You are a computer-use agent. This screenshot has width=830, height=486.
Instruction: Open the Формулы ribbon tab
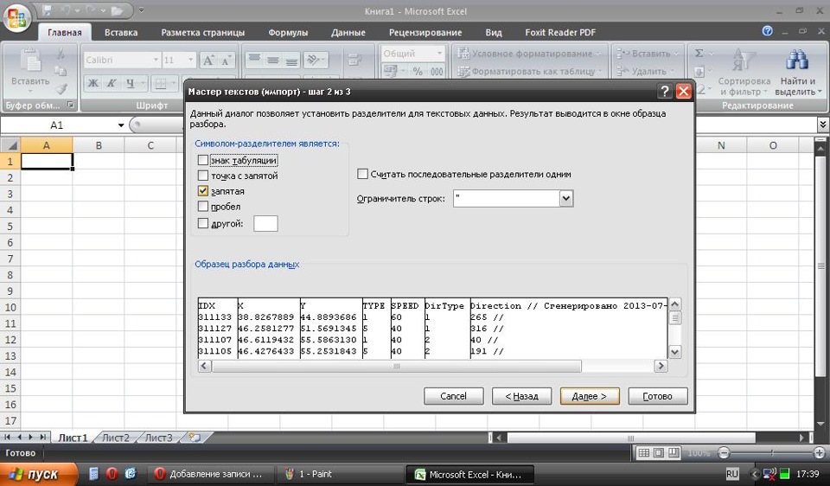click(288, 32)
